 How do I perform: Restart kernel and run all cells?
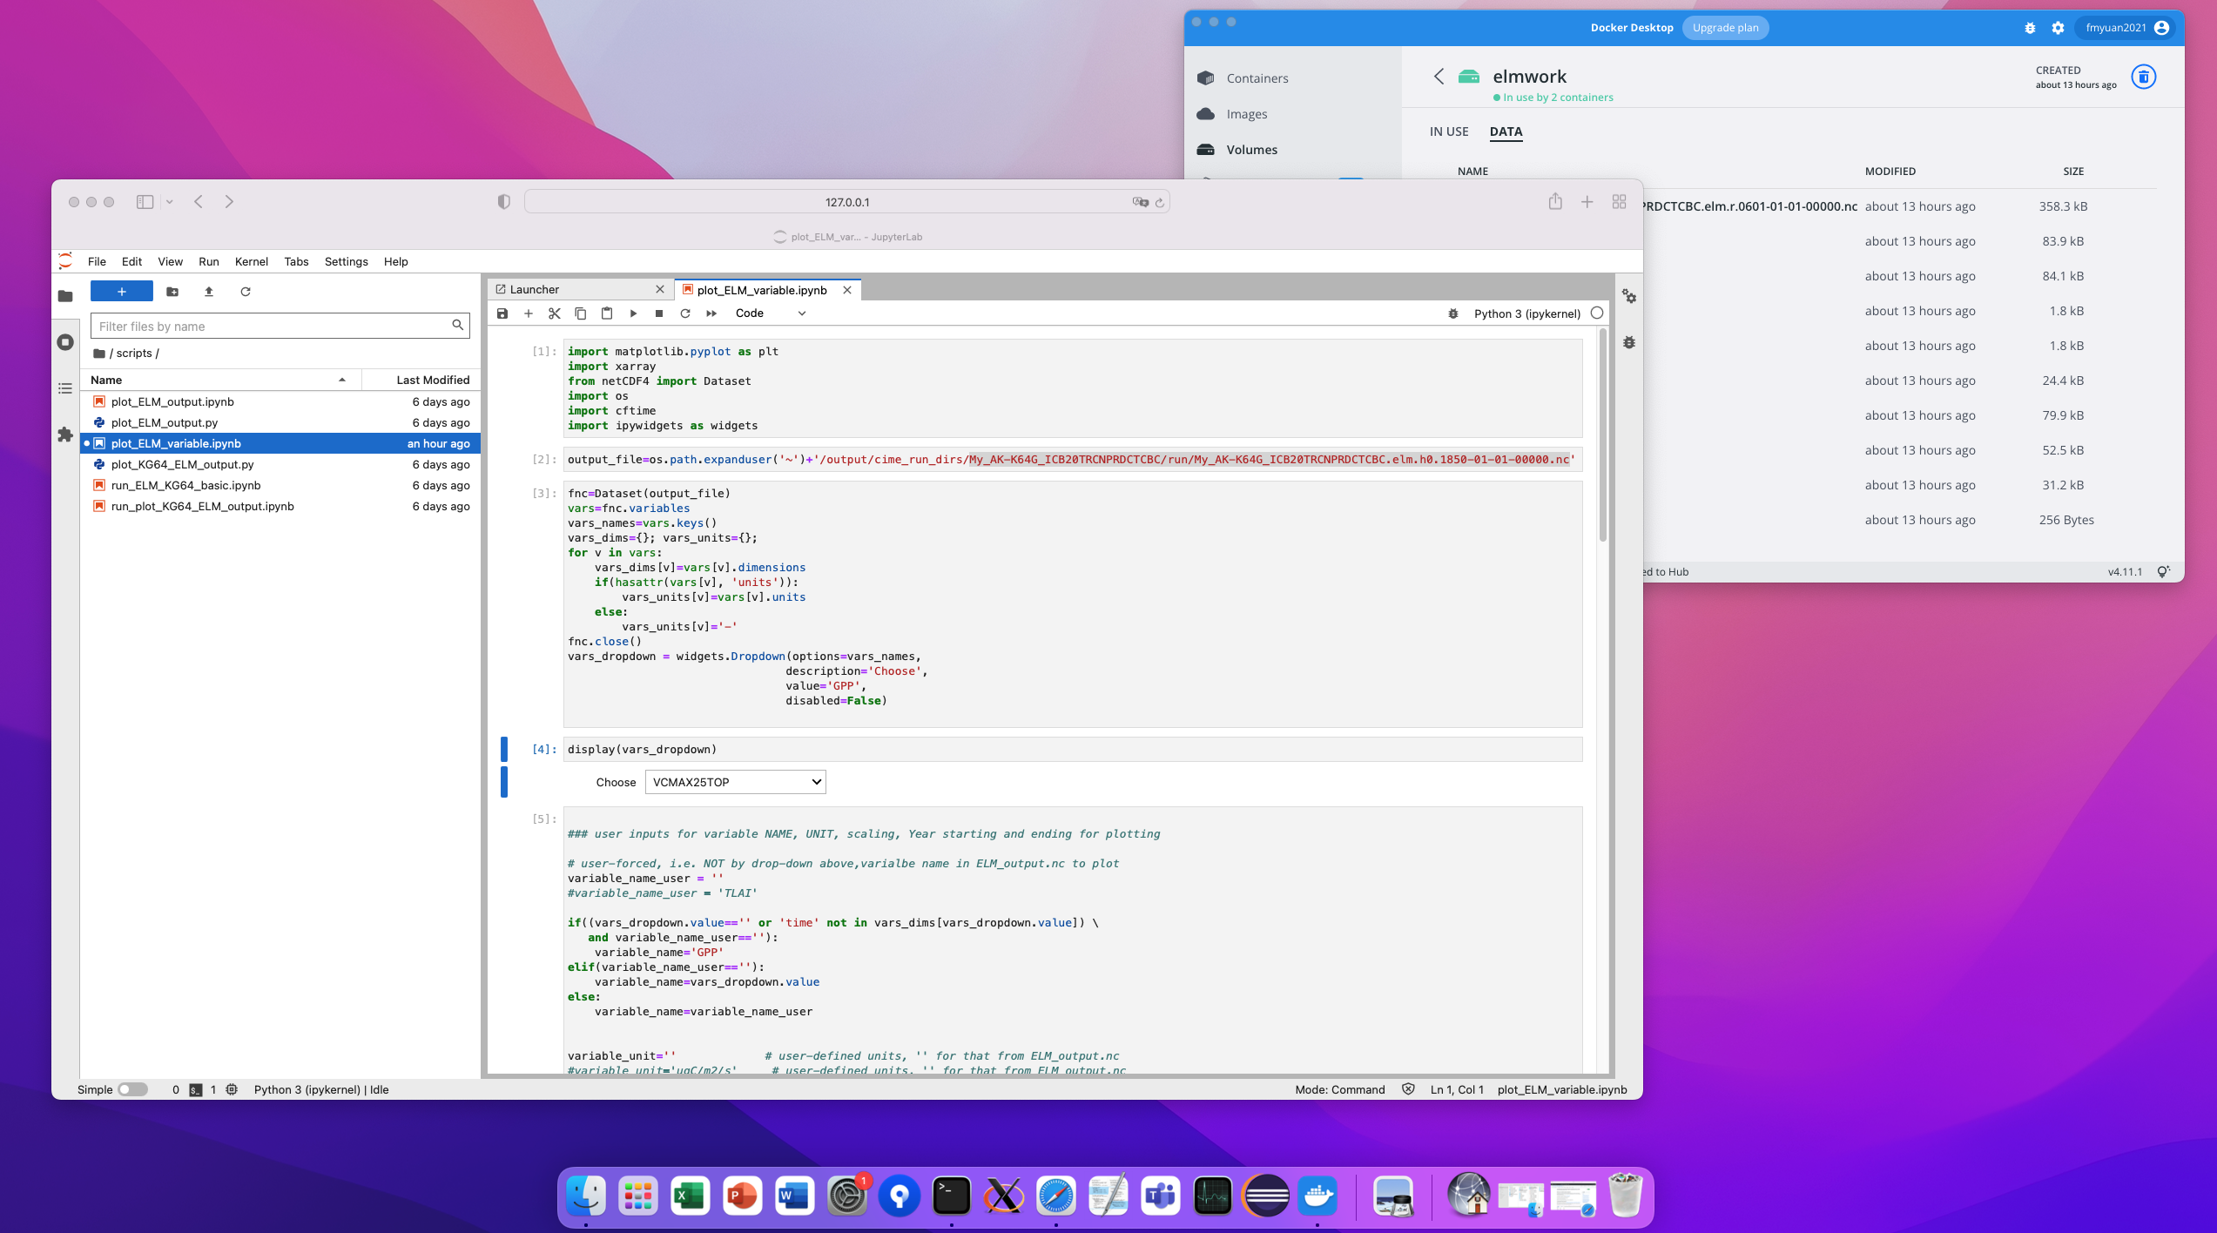point(711,313)
